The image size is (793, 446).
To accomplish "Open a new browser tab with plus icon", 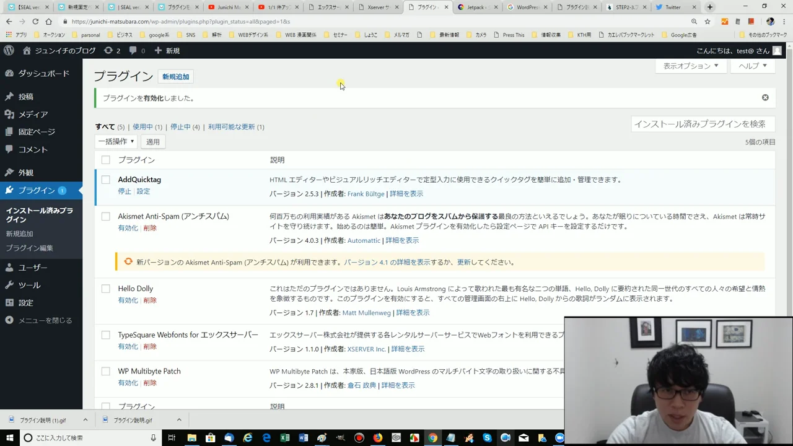I will point(710,7).
